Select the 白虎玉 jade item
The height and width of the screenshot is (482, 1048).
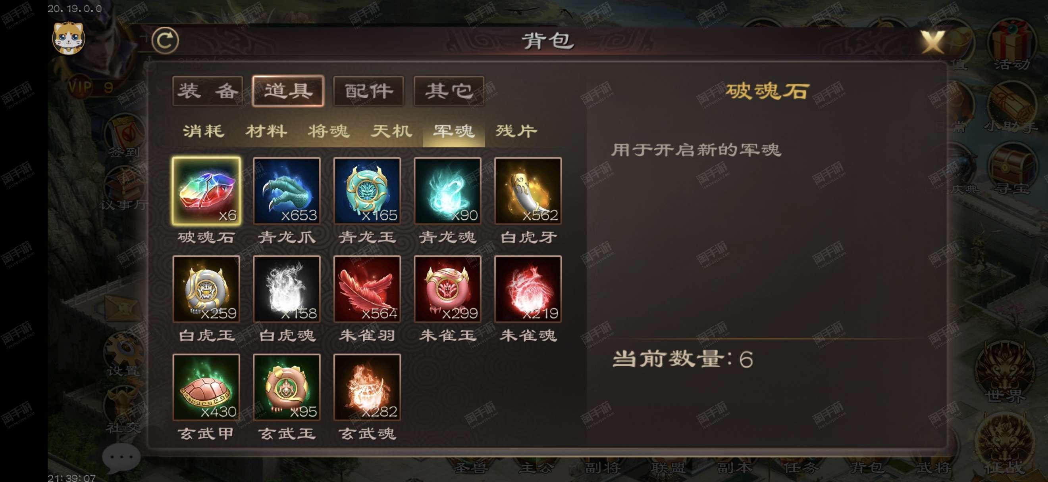[x=206, y=289]
